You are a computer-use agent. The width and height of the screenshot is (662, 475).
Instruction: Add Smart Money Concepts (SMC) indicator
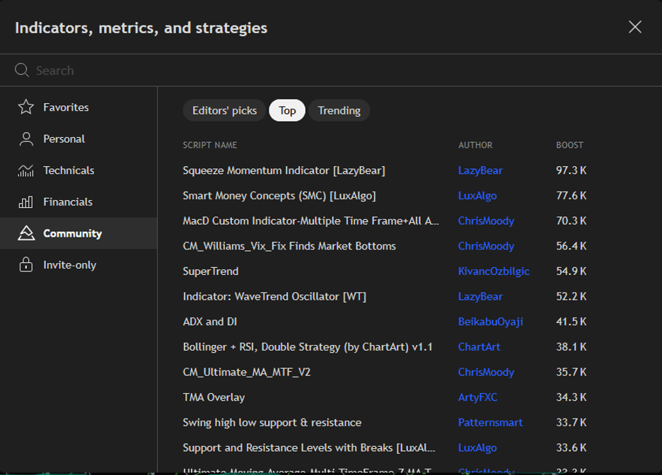(279, 196)
